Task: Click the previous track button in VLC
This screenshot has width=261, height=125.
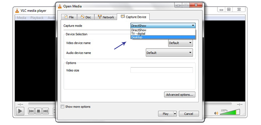Action: click(31, 111)
